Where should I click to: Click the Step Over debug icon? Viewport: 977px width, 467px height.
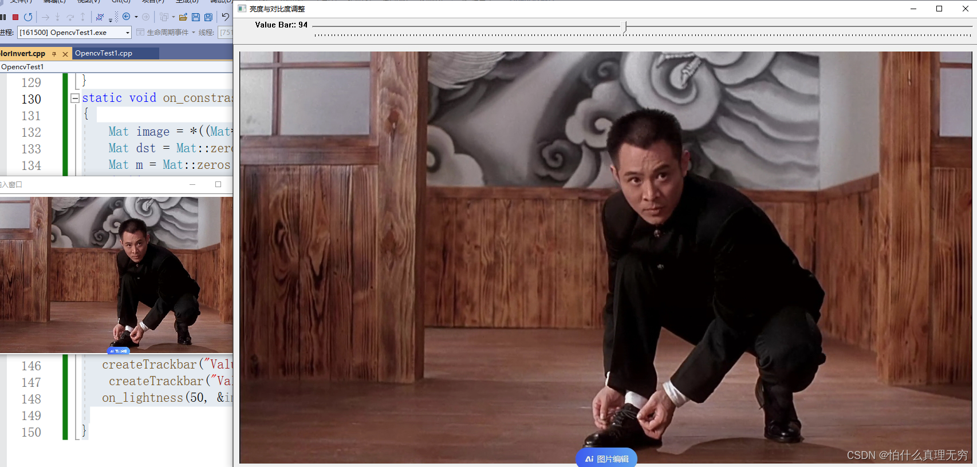(x=70, y=17)
